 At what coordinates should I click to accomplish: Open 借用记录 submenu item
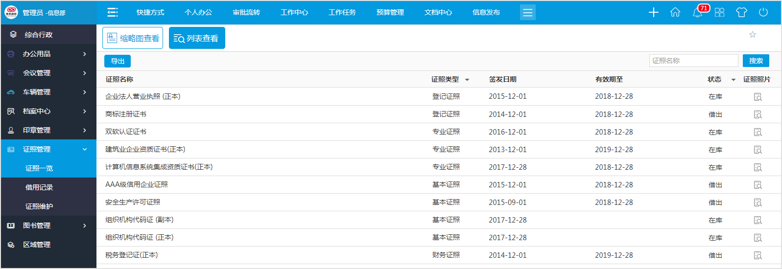click(39, 187)
